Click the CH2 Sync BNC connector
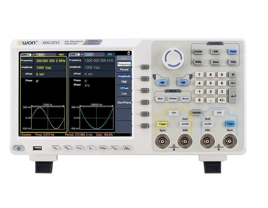 (230, 141)
